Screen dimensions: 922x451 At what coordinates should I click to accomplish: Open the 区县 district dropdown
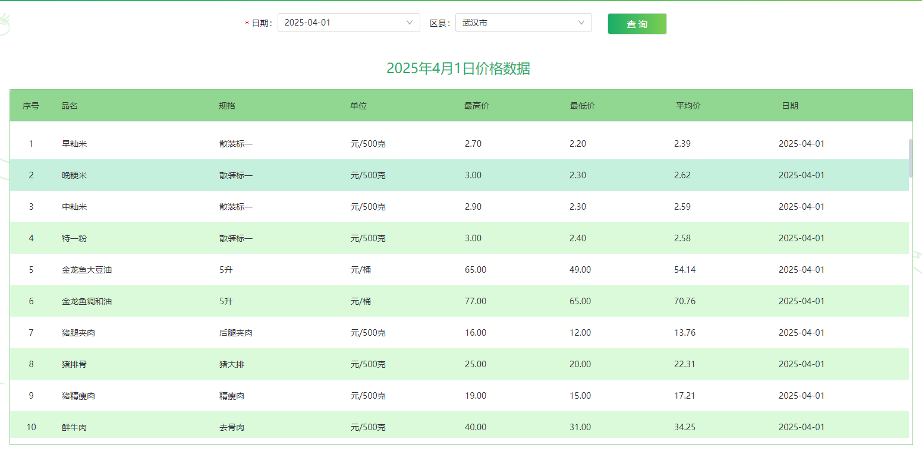517,23
